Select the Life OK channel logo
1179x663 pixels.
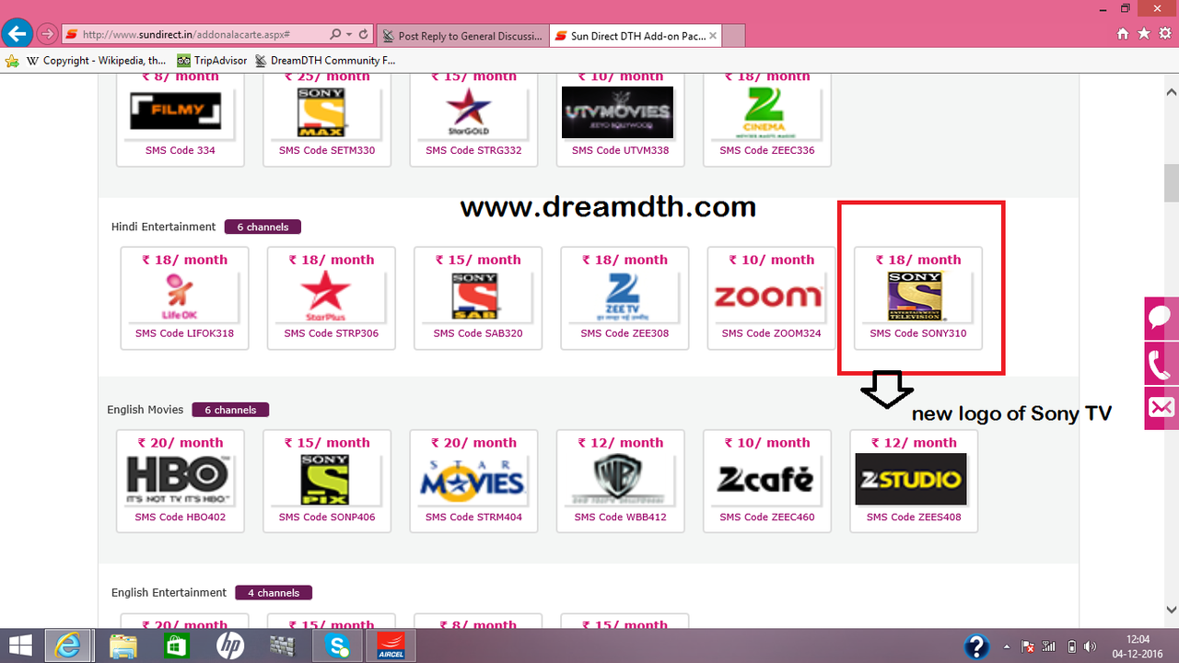[180, 297]
